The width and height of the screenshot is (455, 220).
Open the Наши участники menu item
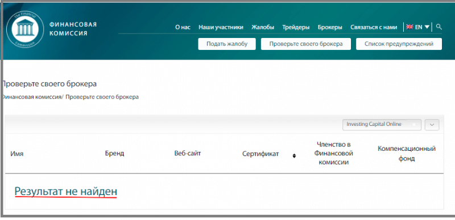click(221, 27)
